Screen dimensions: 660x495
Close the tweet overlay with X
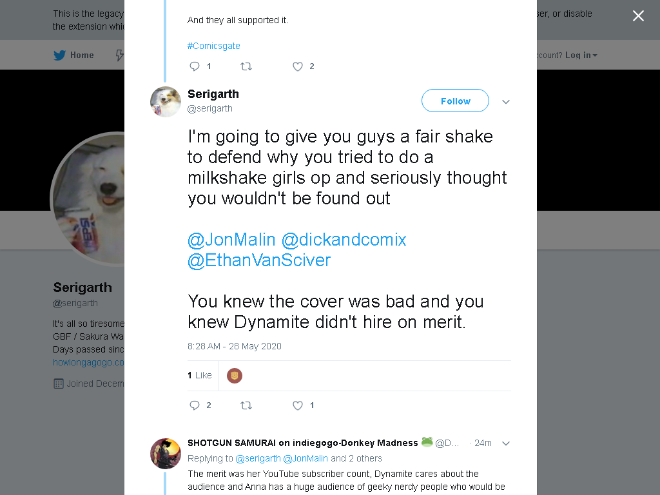[638, 15]
